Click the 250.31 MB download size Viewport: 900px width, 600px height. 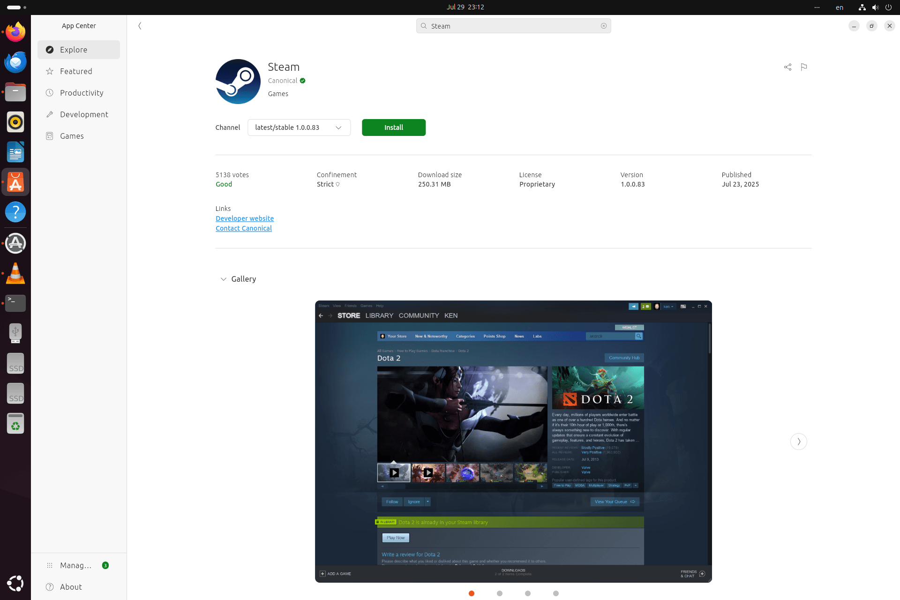434,184
